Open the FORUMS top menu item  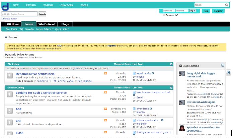(48, 5)
